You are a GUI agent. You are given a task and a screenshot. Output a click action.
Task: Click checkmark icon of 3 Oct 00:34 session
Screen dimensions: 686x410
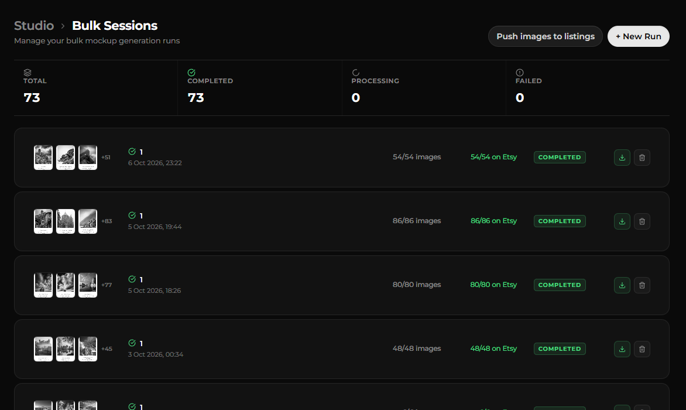[132, 343]
